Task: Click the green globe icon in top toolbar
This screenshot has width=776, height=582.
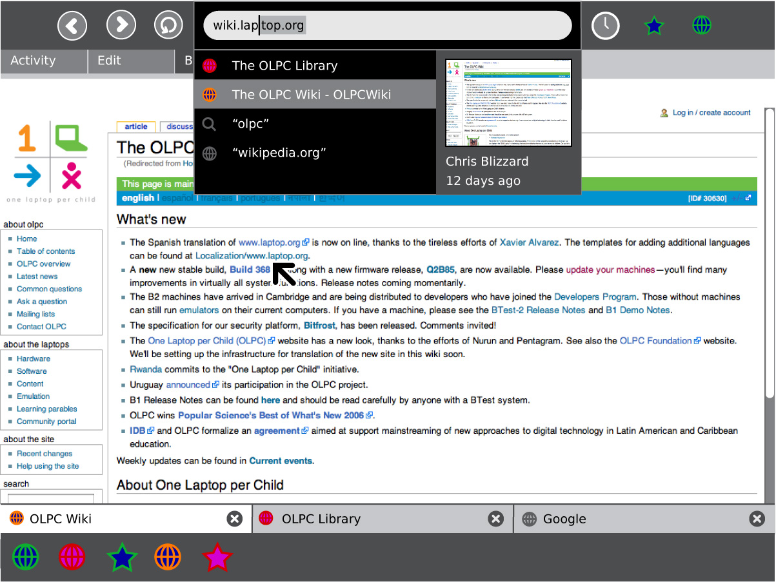Action: point(701,26)
